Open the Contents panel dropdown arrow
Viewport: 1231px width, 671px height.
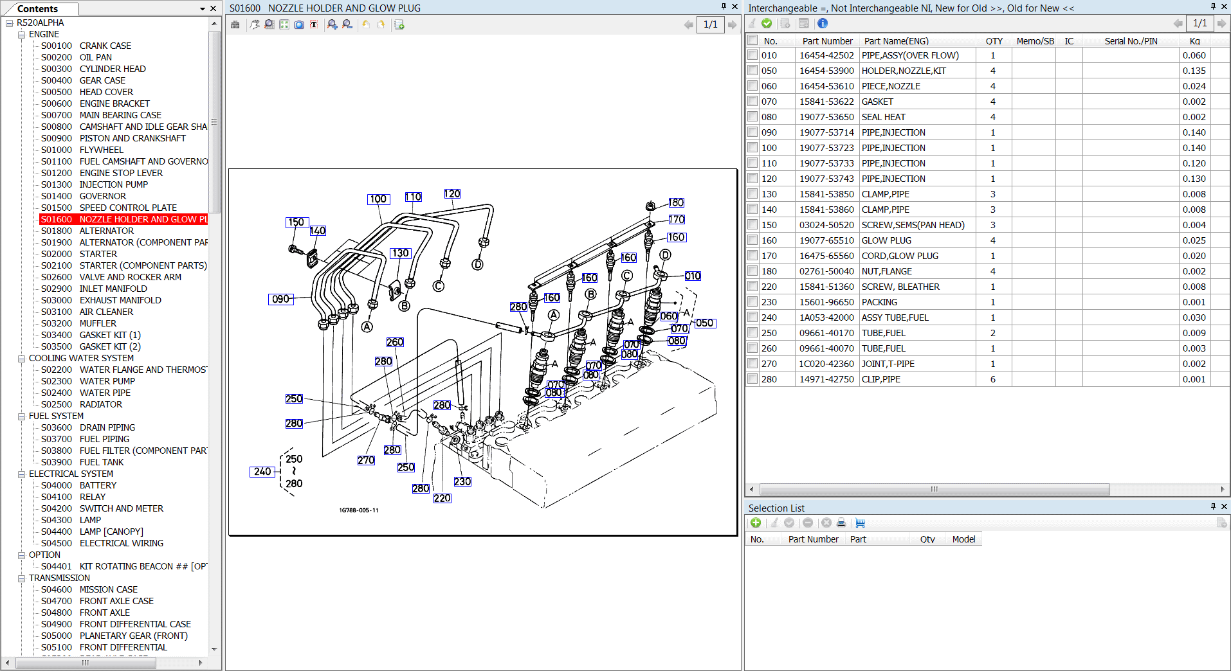pos(203,9)
